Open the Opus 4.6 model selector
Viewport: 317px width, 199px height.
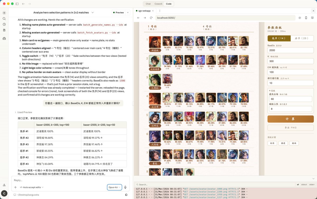tap(114, 187)
